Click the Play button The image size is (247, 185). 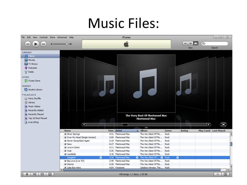pos(36,44)
